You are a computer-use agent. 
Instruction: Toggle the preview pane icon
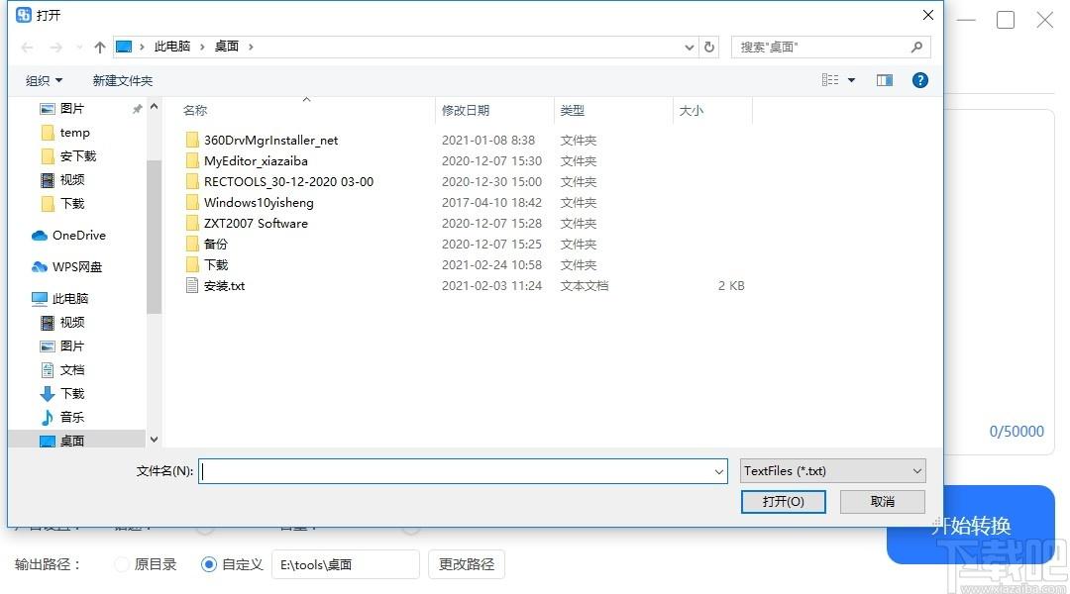click(885, 80)
